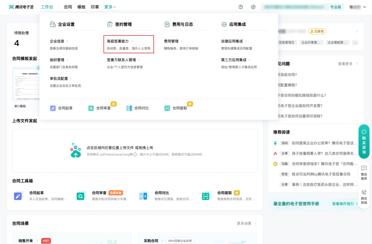Expand 第三方应用集成 chevron
This screenshot has width=372, height=244.
point(250,60)
